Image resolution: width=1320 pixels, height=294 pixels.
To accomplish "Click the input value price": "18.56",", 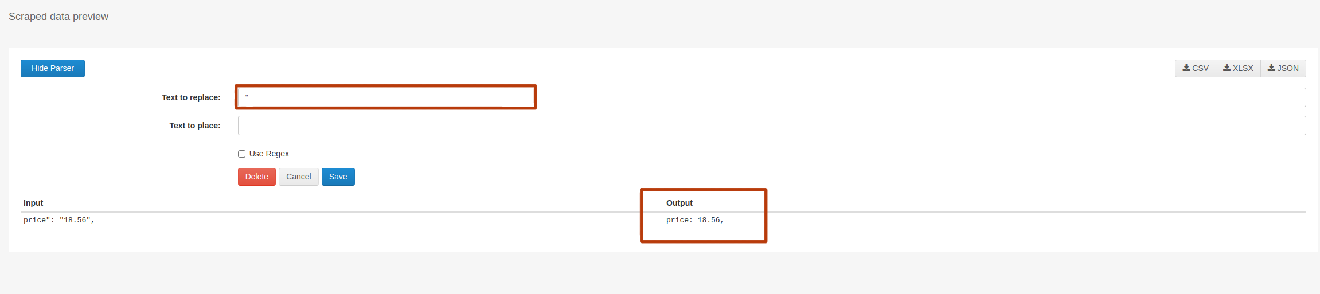I will click(x=58, y=220).
